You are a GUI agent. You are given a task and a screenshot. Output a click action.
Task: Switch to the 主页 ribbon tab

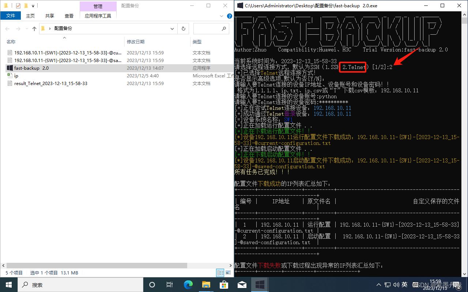pyautogui.click(x=30, y=16)
